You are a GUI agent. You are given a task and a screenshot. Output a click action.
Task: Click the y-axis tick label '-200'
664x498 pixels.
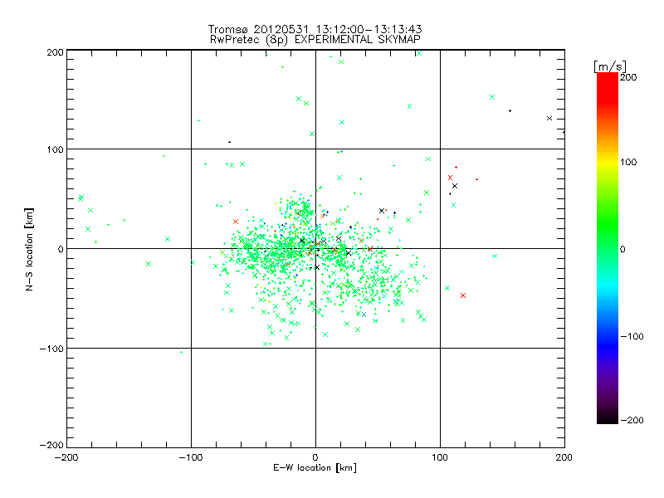pos(51,445)
